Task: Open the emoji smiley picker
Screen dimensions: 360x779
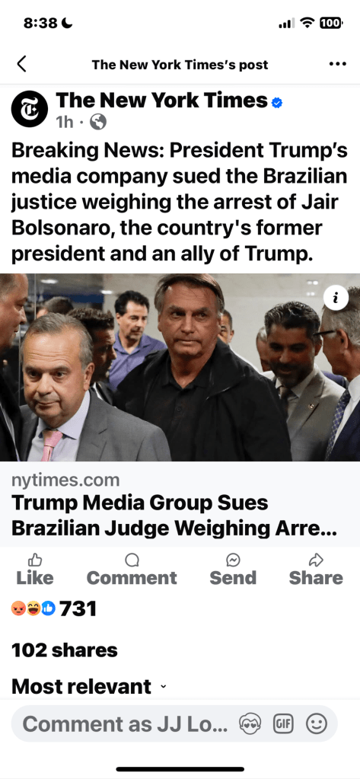Action: tap(317, 724)
